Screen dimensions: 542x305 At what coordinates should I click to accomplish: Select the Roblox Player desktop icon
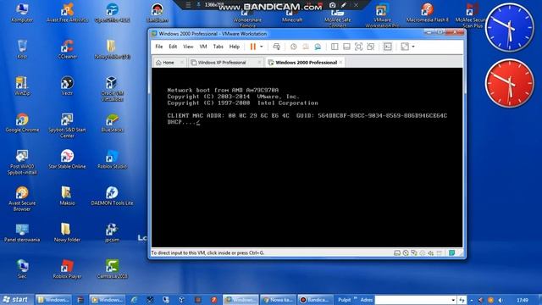pos(67,269)
